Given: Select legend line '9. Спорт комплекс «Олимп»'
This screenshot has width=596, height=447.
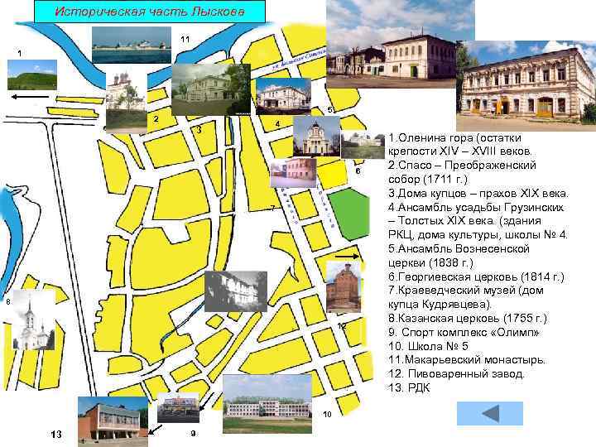Looking at the screenshot, I should 464,332.
